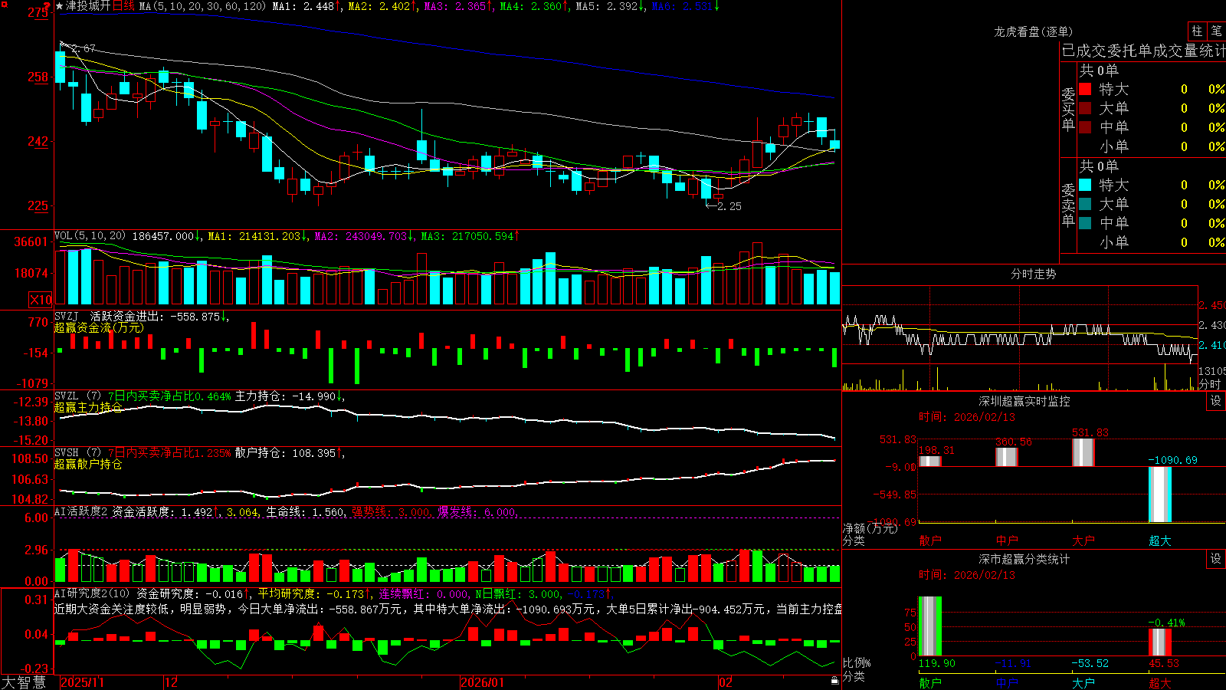
Task: Click the 大智慧 logo
Action: 24,682
